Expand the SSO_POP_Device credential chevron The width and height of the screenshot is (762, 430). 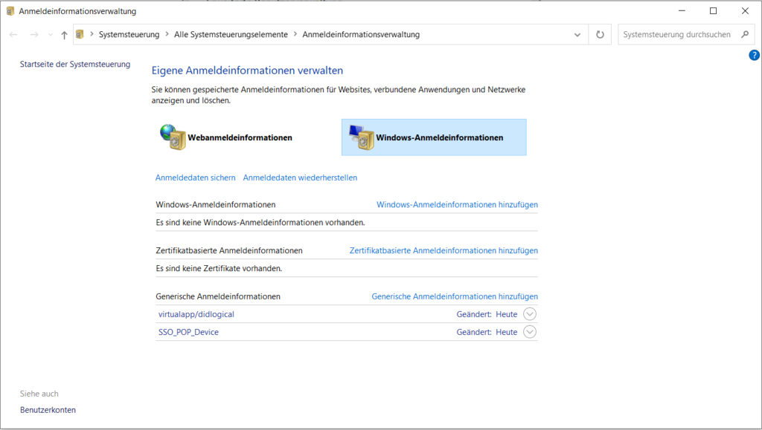(530, 332)
